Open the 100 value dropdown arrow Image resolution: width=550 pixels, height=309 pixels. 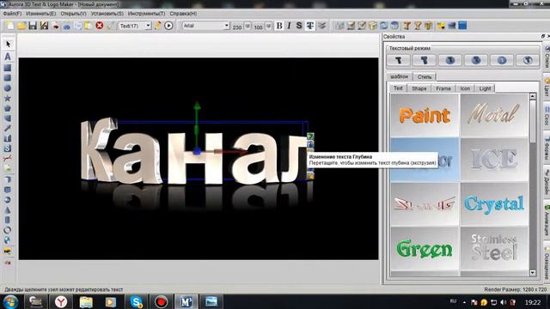pos(268,27)
